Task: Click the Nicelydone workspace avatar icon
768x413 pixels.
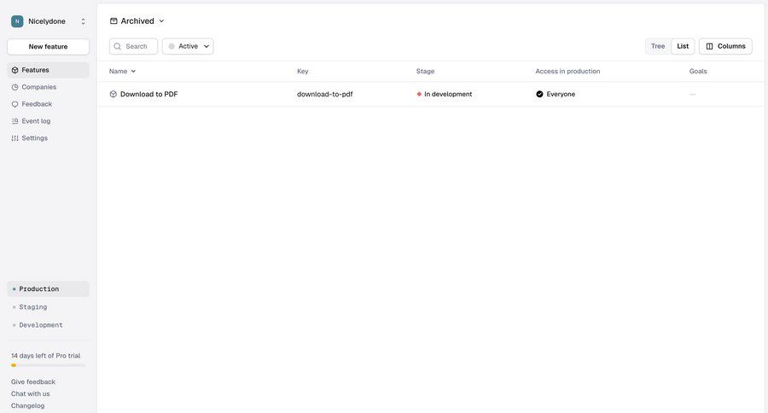Action: click(x=17, y=21)
